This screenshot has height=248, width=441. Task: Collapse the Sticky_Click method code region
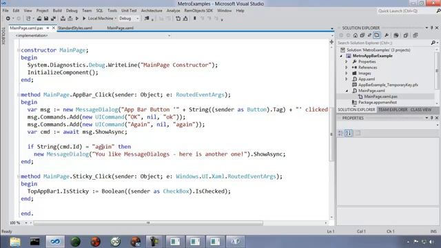point(19,176)
